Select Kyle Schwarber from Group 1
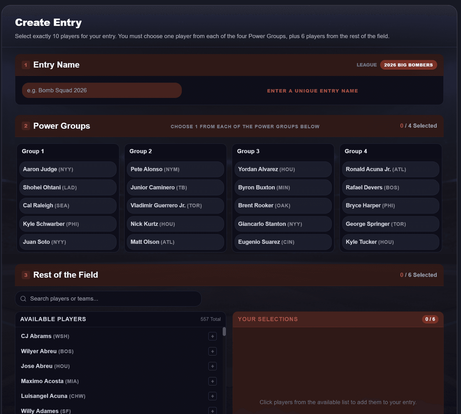Screen dimensions: 461x414 point(68,224)
